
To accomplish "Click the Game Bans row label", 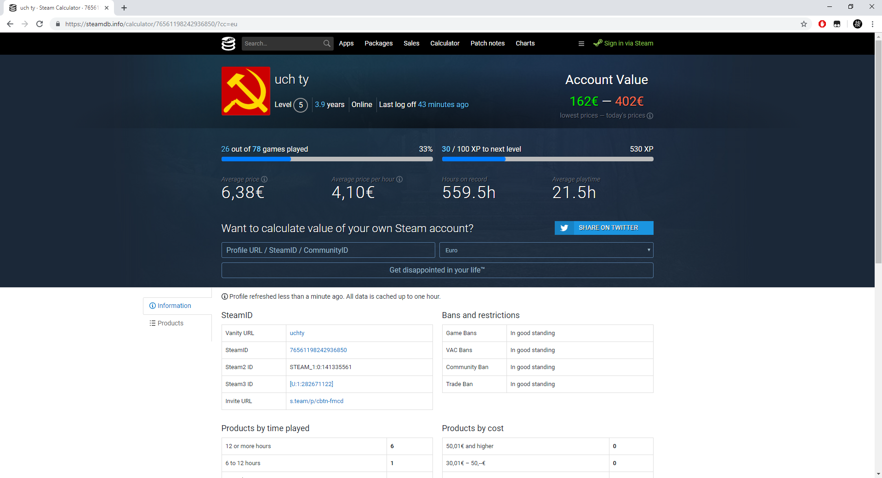I will click(x=461, y=333).
